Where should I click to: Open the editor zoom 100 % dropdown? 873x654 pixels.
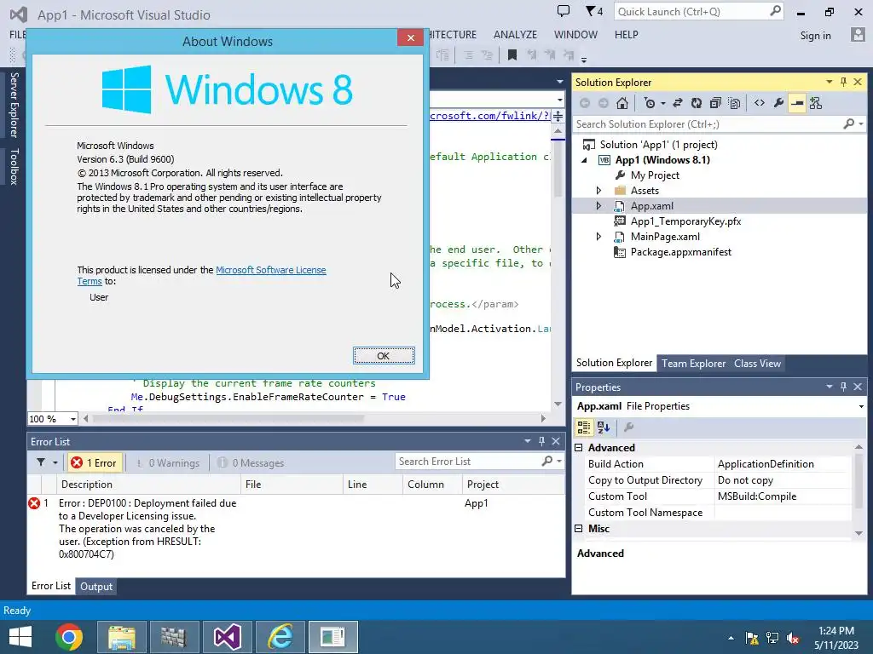[73, 419]
